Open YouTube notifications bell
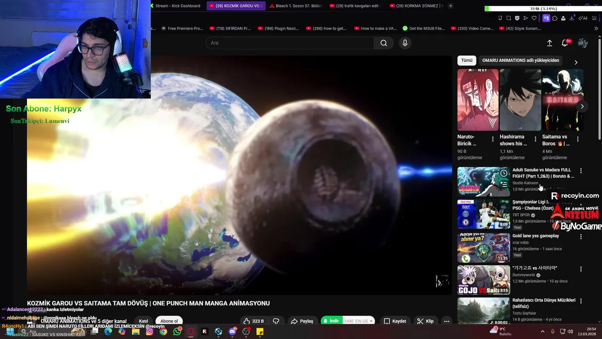602x339 pixels. coord(566,43)
